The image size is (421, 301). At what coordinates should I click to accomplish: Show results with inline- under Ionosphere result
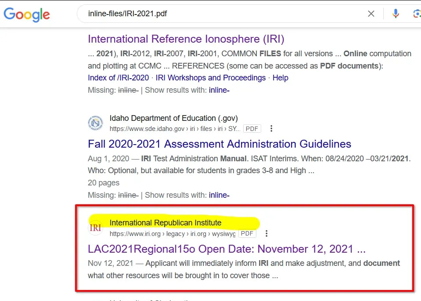point(219,91)
